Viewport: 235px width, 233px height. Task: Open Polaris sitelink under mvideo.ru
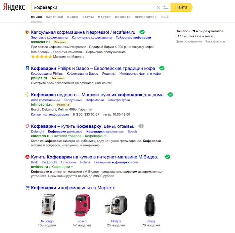(85, 162)
